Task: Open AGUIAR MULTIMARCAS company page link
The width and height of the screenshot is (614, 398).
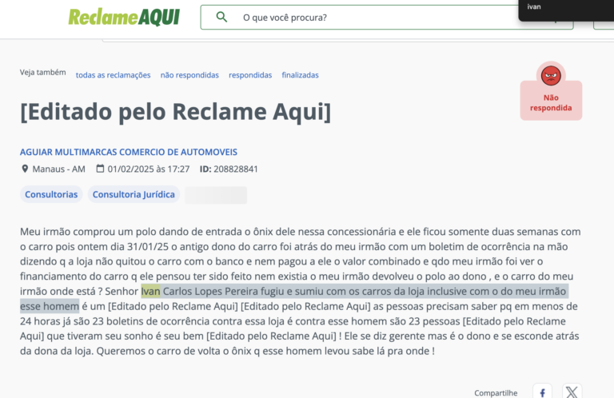Action: 129,152
